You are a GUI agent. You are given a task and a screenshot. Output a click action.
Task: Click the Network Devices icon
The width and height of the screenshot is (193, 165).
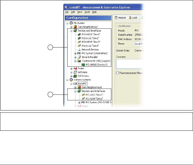(x=79, y=49)
